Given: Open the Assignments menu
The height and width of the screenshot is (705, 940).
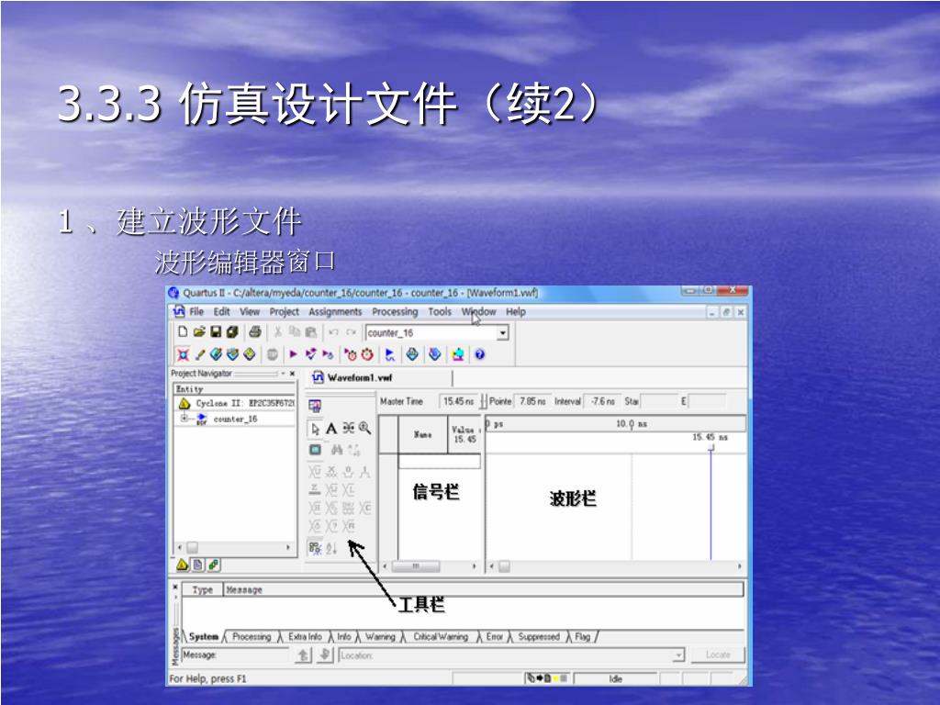Looking at the screenshot, I should [335, 312].
